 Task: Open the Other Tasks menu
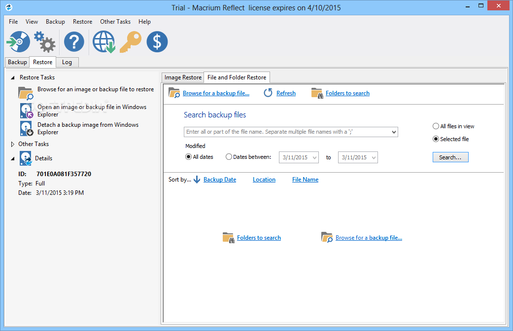115,22
